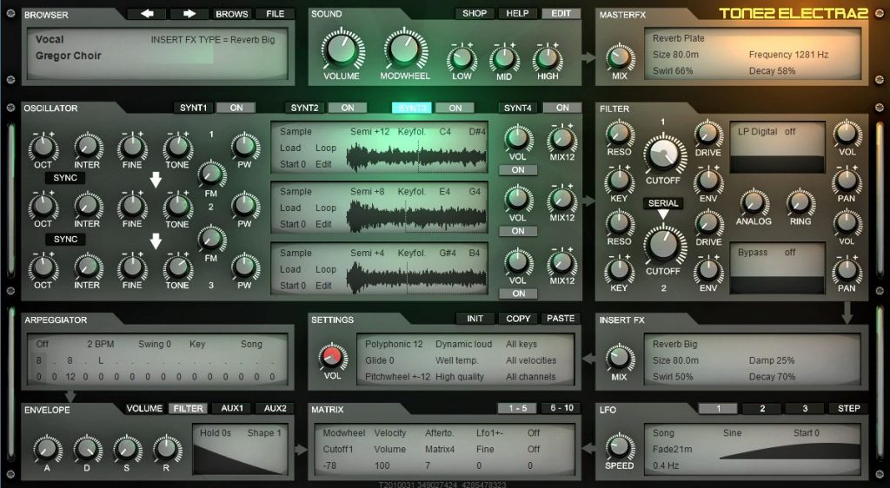Adjust oscillator 3 TONE knob
This screenshot has width=890, height=488.
coord(177,267)
